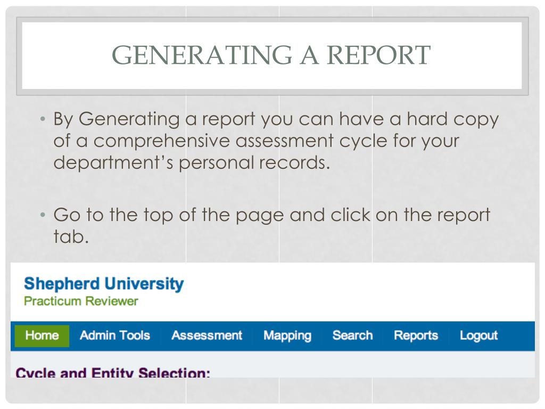Click the gray slide margin below the screenshot
The width and height of the screenshot is (545, 409).
(272, 390)
